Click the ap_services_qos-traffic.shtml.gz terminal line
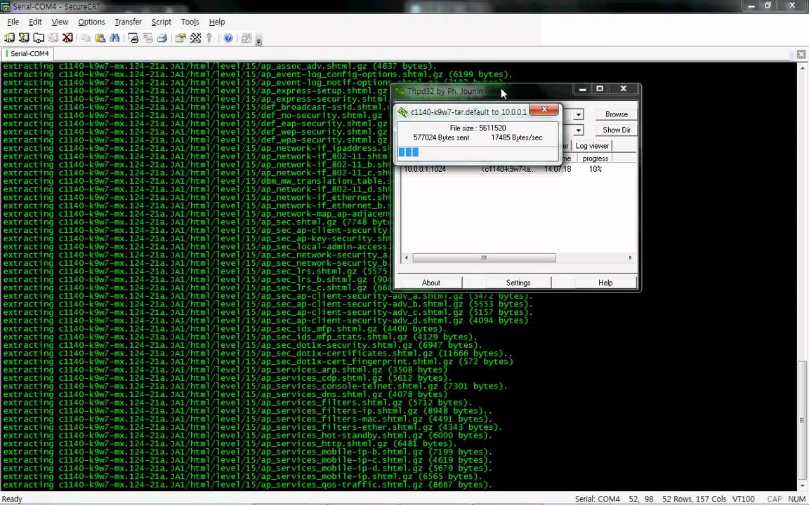The image size is (809, 505). tap(247, 485)
